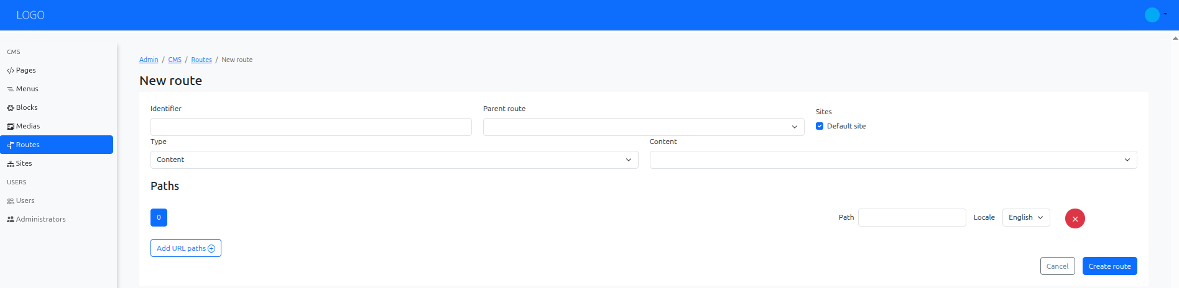Toggle the Default site checkbox
The width and height of the screenshot is (1179, 288).
pos(820,126)
